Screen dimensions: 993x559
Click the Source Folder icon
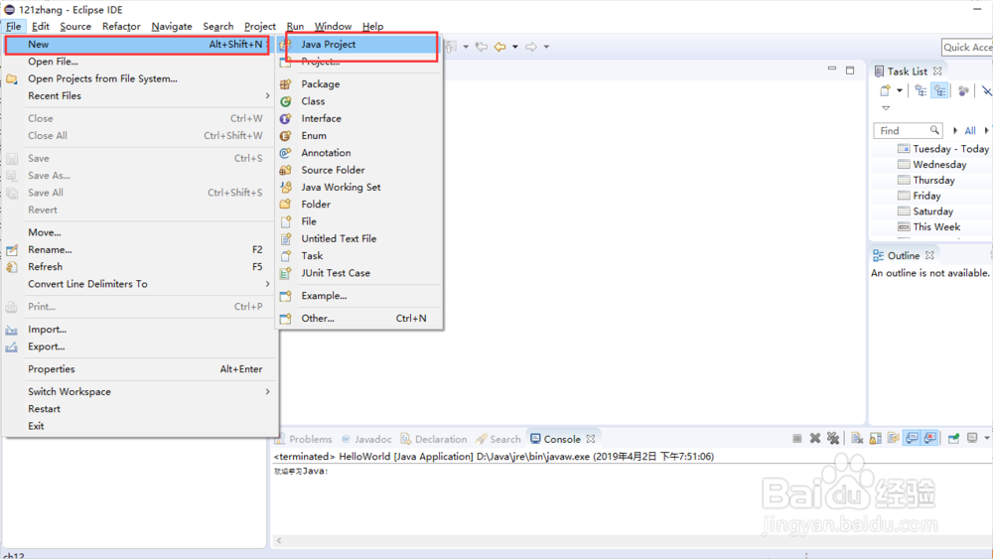point(286,170)
